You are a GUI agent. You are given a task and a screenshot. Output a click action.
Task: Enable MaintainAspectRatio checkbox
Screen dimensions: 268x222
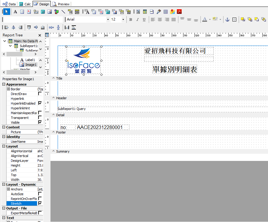pyautogui.click(x=40, y=113)
